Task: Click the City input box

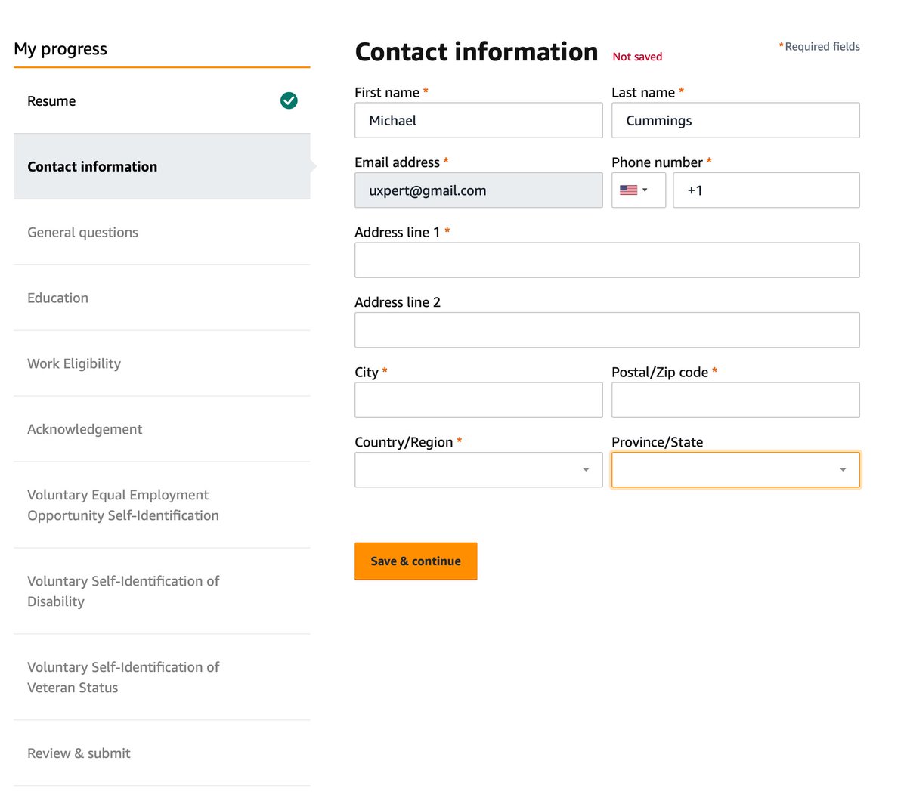Action: (478, 400)
